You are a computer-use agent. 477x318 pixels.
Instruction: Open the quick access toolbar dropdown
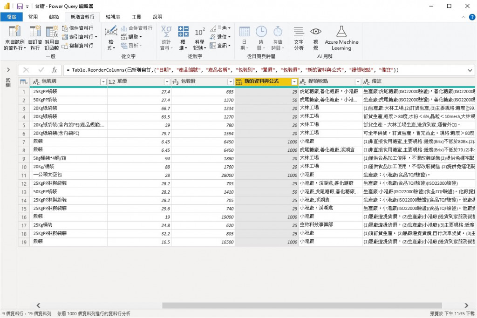(27, 7)
